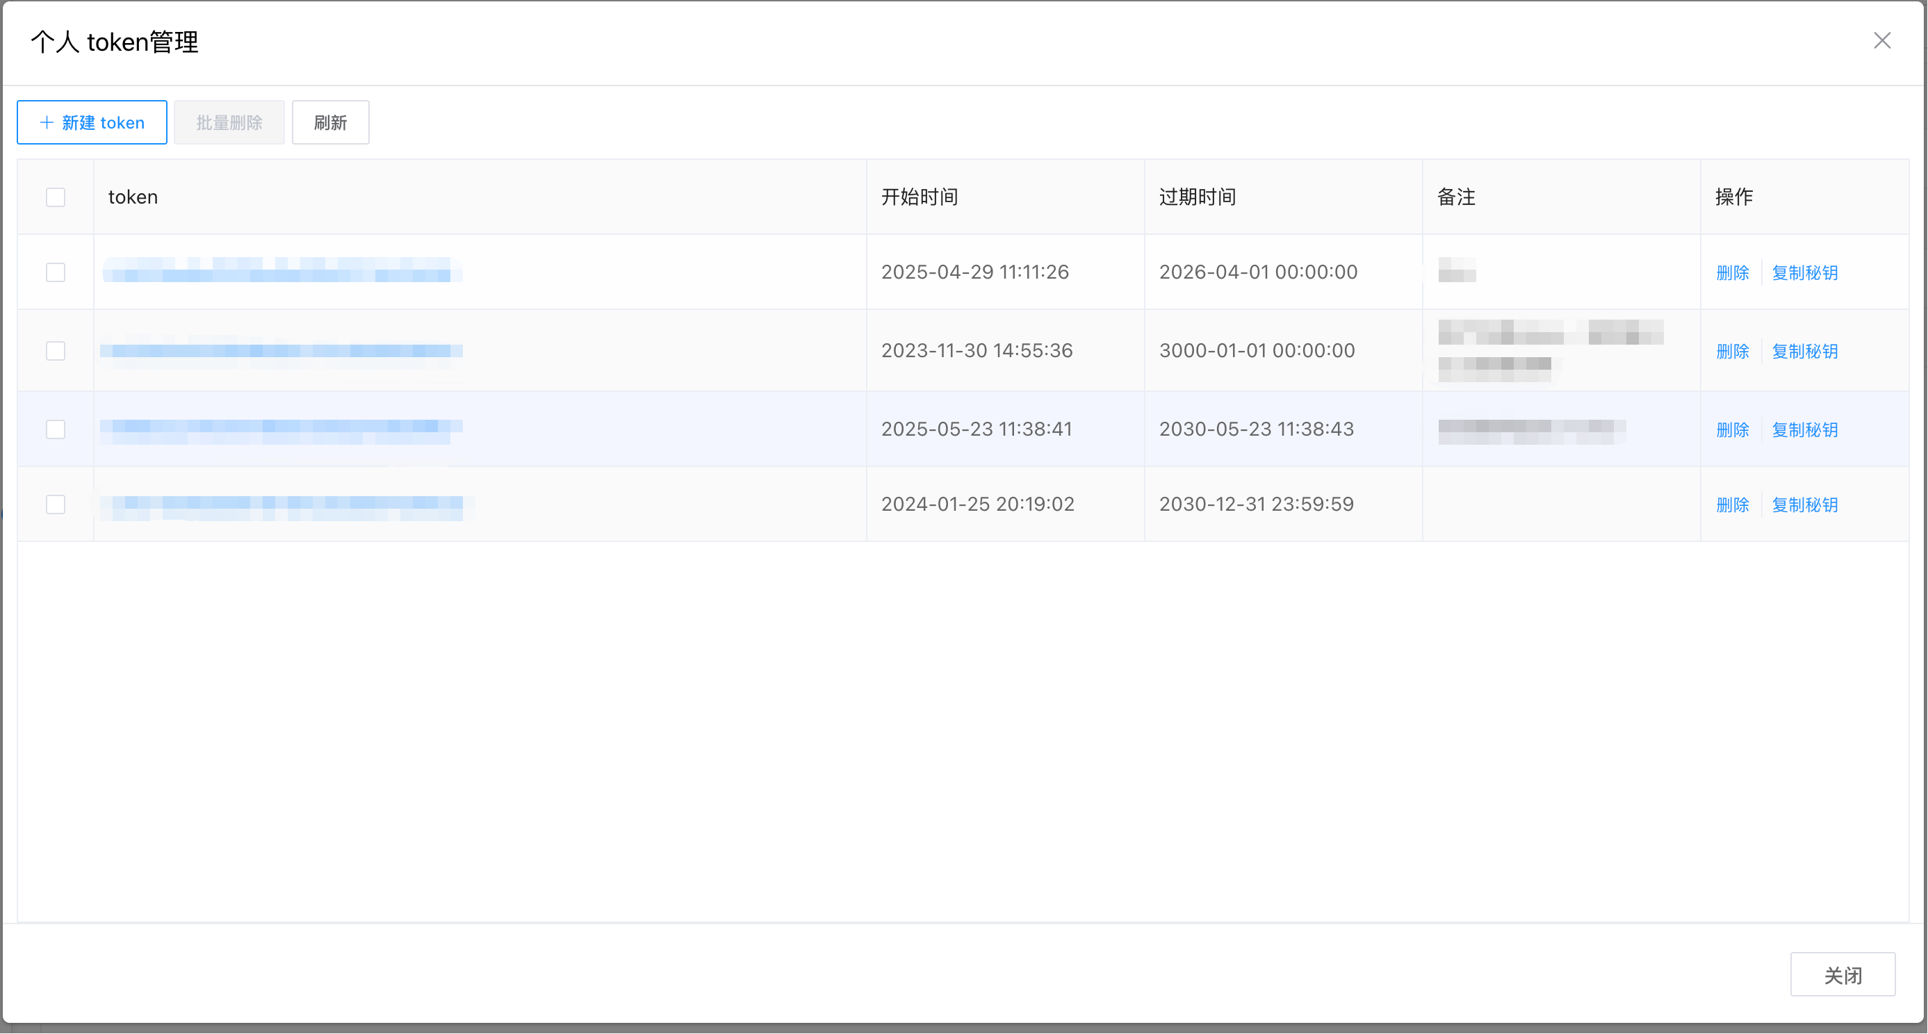Image resolution: width=1928 pixels, height=1034 pixels.
Task: Click 复制秘钥 for token expiring 2030-05-23
Action: pyautogui.click(x=1804, y=429)
